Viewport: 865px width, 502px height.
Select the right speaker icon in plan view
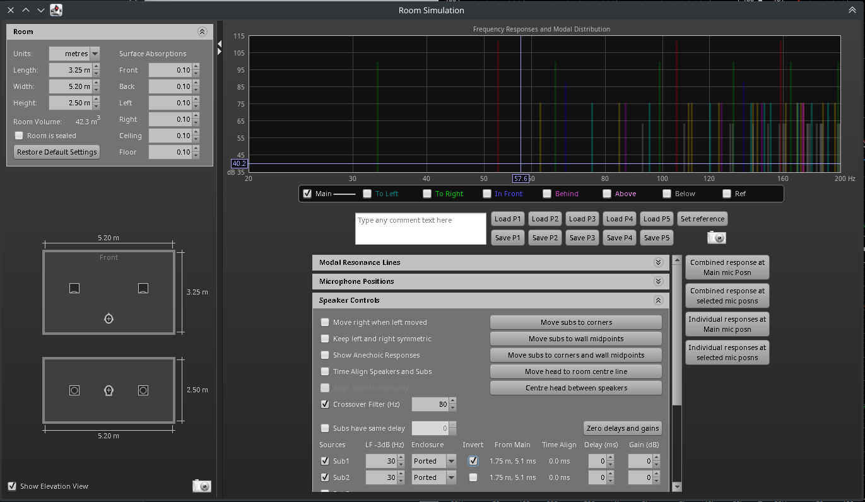(143, 288)
